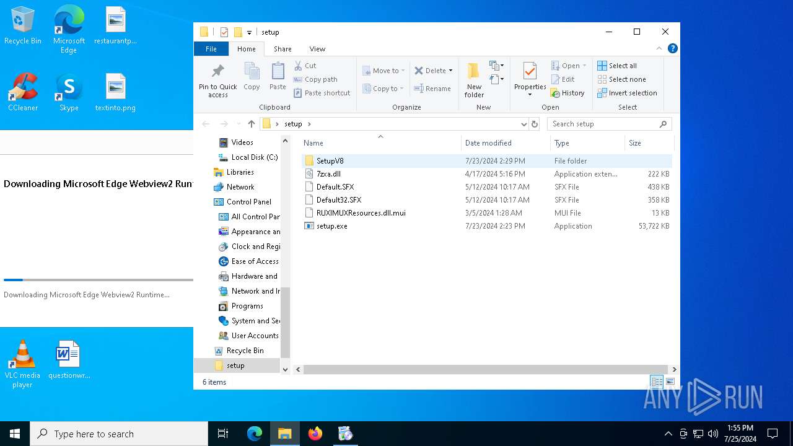Click Copy path in Clipboard group

(x=315, y=79)
